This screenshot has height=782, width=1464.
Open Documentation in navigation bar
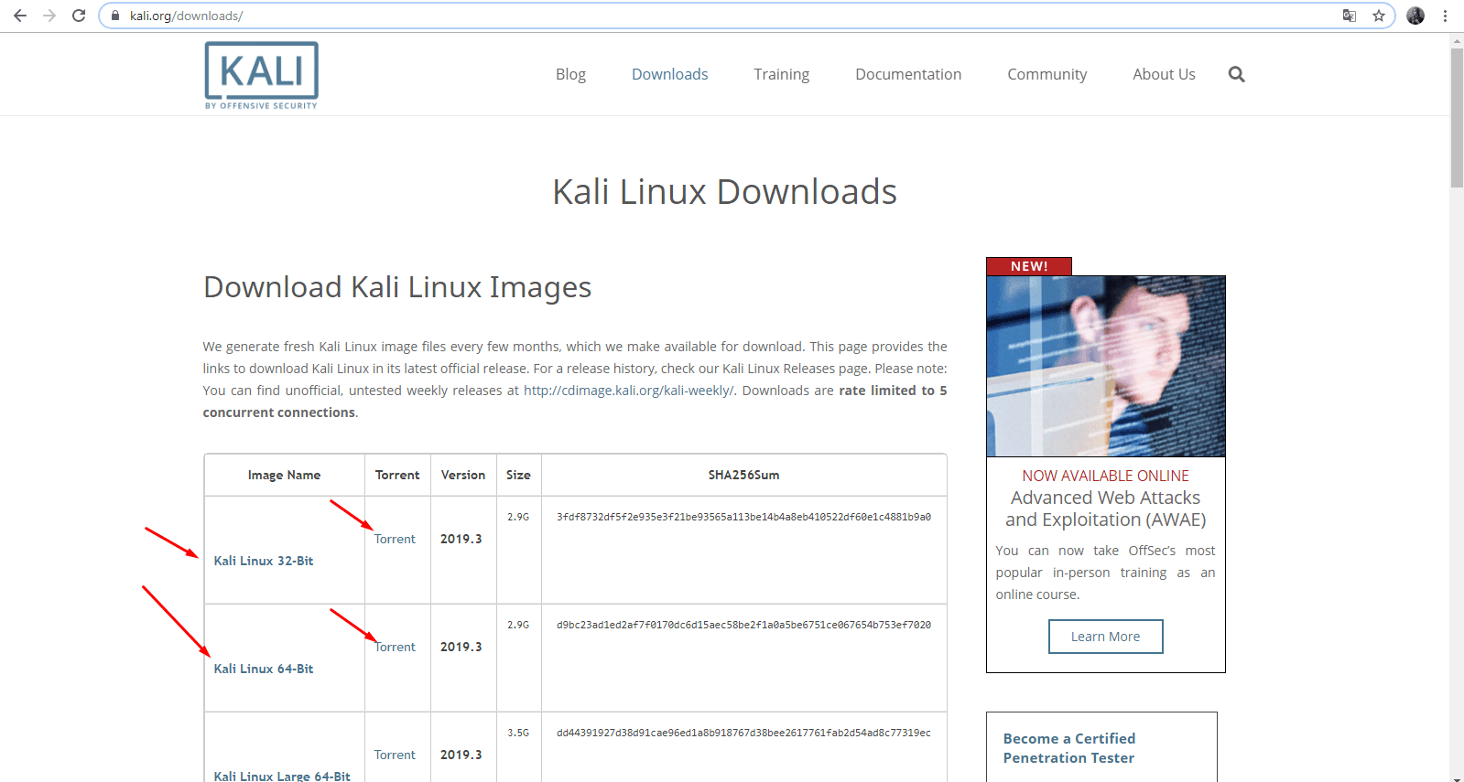[x=907, y=74]
